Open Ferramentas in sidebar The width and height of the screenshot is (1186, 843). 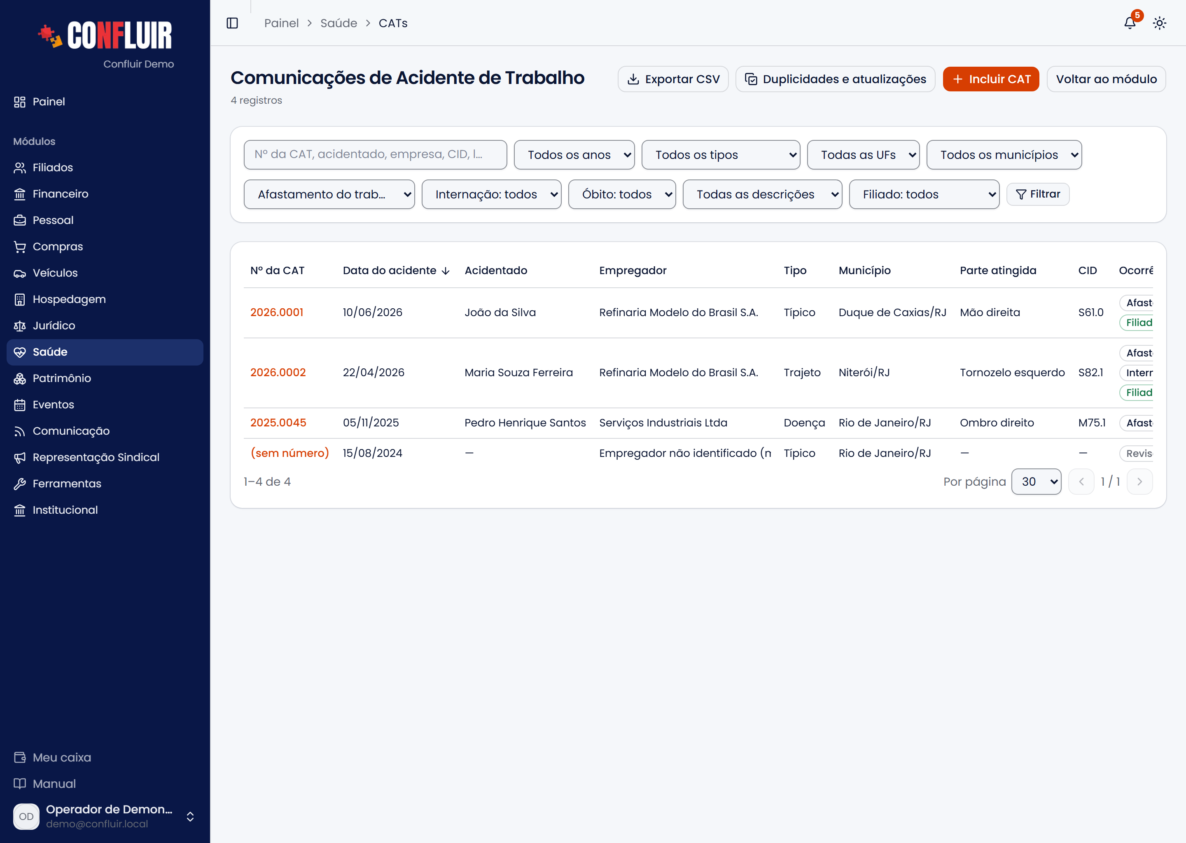pyautogui.click(x=105, y=484)
